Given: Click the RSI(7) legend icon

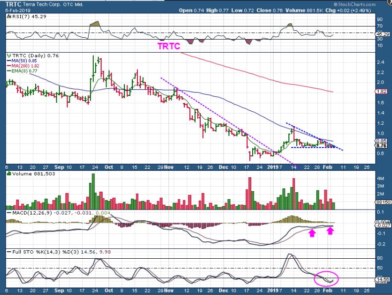Looking at the screenshot, I should (x=9, y=17).
